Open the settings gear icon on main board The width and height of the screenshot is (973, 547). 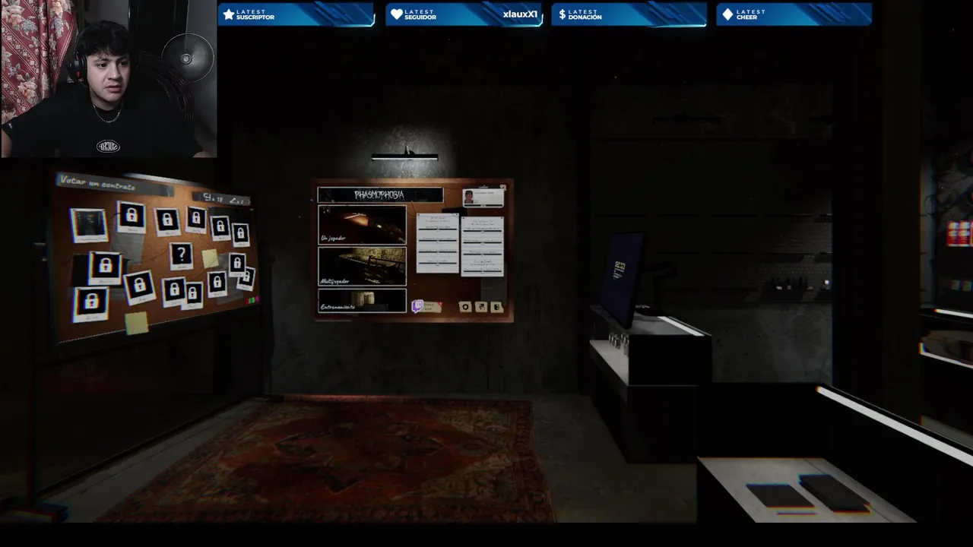coord(465,307)
